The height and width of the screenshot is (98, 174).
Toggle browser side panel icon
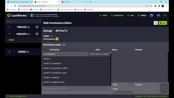click(159, 6)
